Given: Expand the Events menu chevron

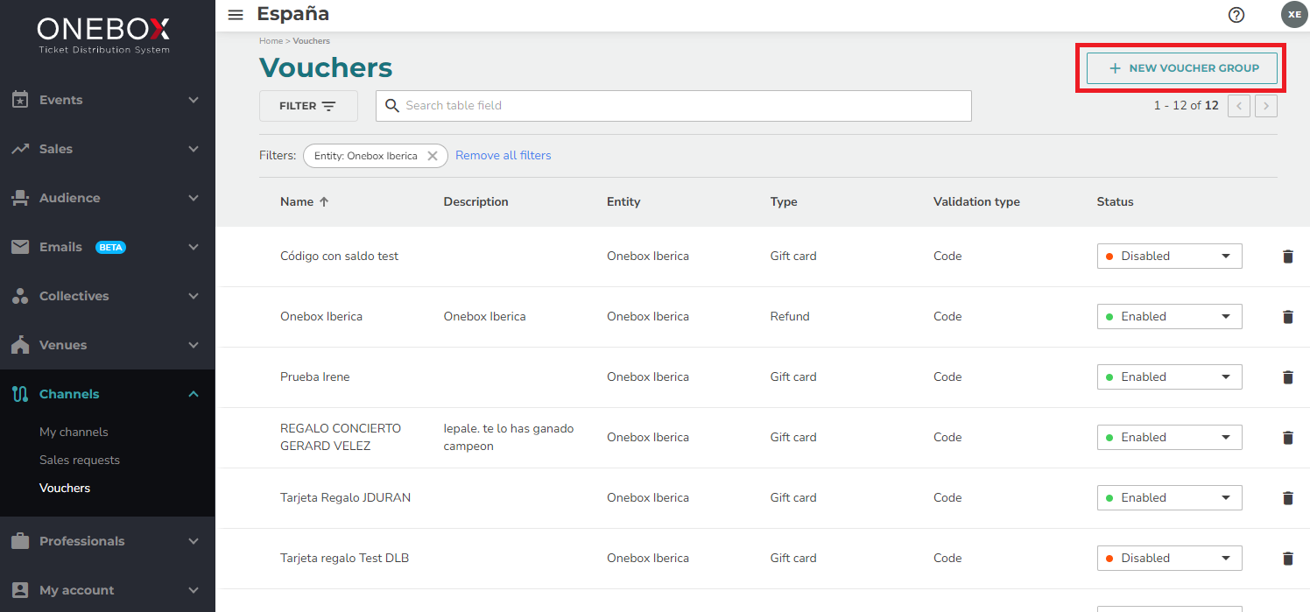Looking at the screenshot, I should click(x=194, y=100).
